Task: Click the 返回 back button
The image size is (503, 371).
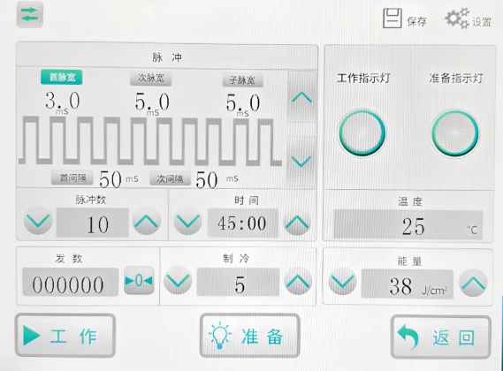Action: (441, 337)
